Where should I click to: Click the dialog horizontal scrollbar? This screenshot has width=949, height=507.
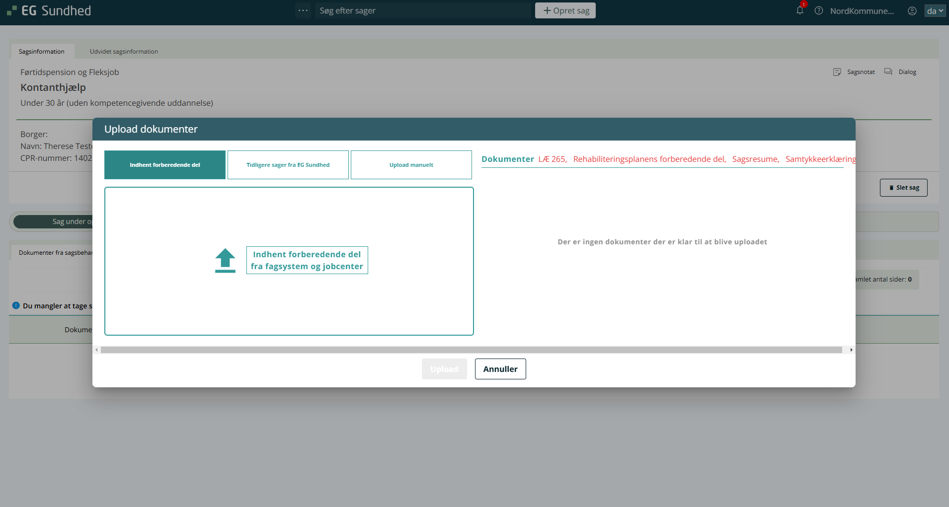click(x=471, y=350)
